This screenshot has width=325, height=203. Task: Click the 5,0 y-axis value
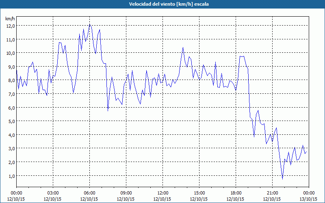pos(11,121)
